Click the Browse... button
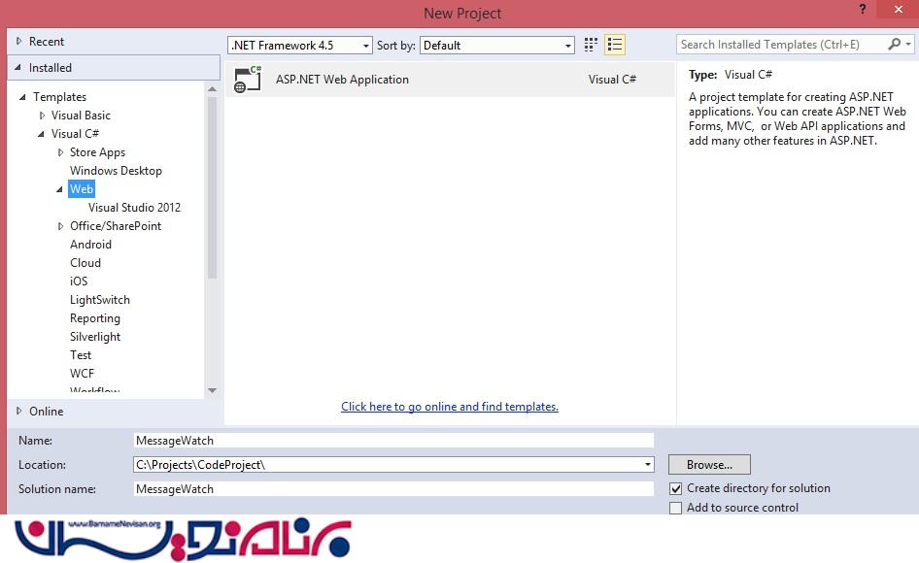This screenshot has height=563, width=919. pyautogui.click(x=709, y=465)
